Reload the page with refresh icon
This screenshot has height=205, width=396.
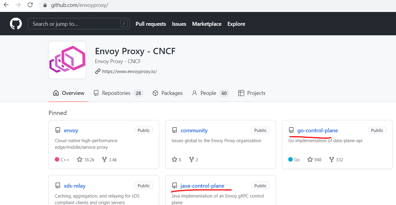pos(30,5)
